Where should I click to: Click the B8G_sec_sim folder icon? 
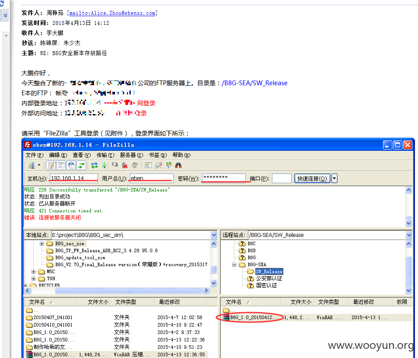click(49, 243)
